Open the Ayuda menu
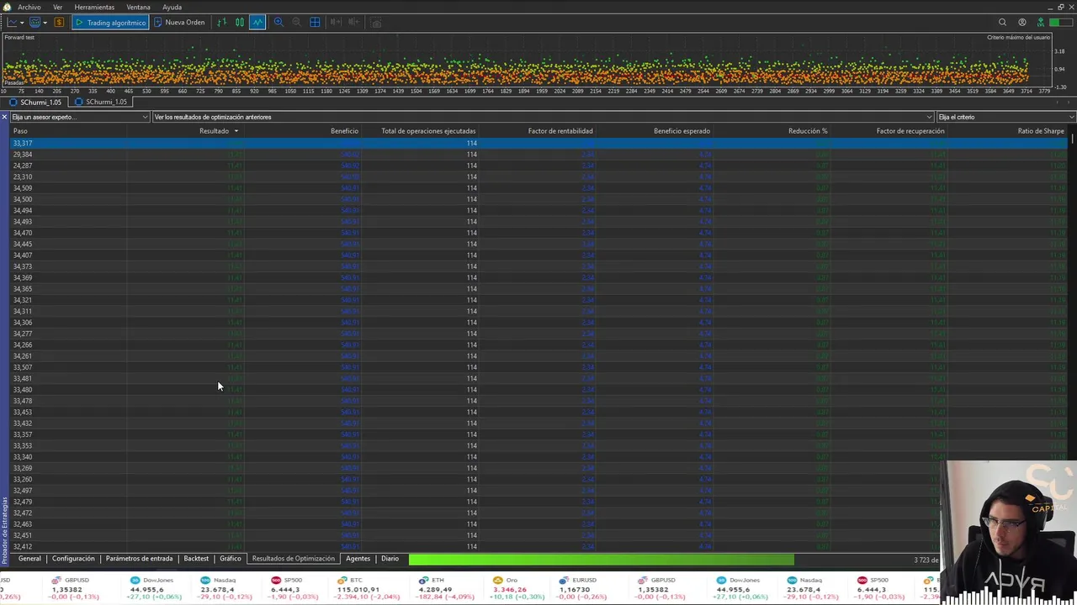 pyautogui.click(x=172, y=7)
